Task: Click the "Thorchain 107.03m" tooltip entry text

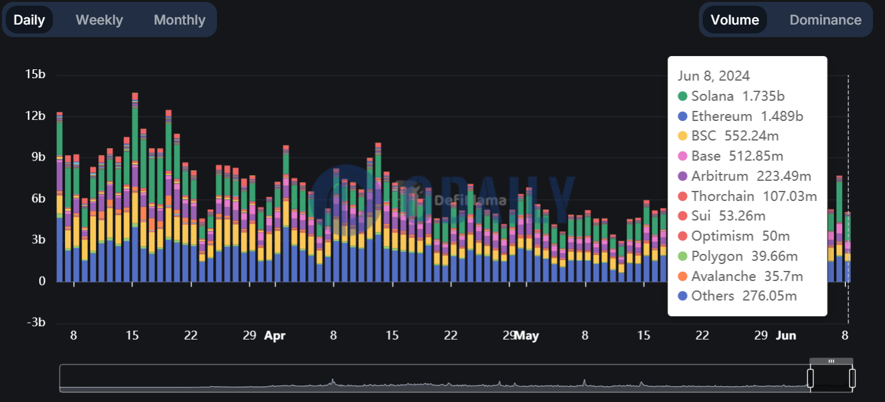Action: [x=754, y=196]
